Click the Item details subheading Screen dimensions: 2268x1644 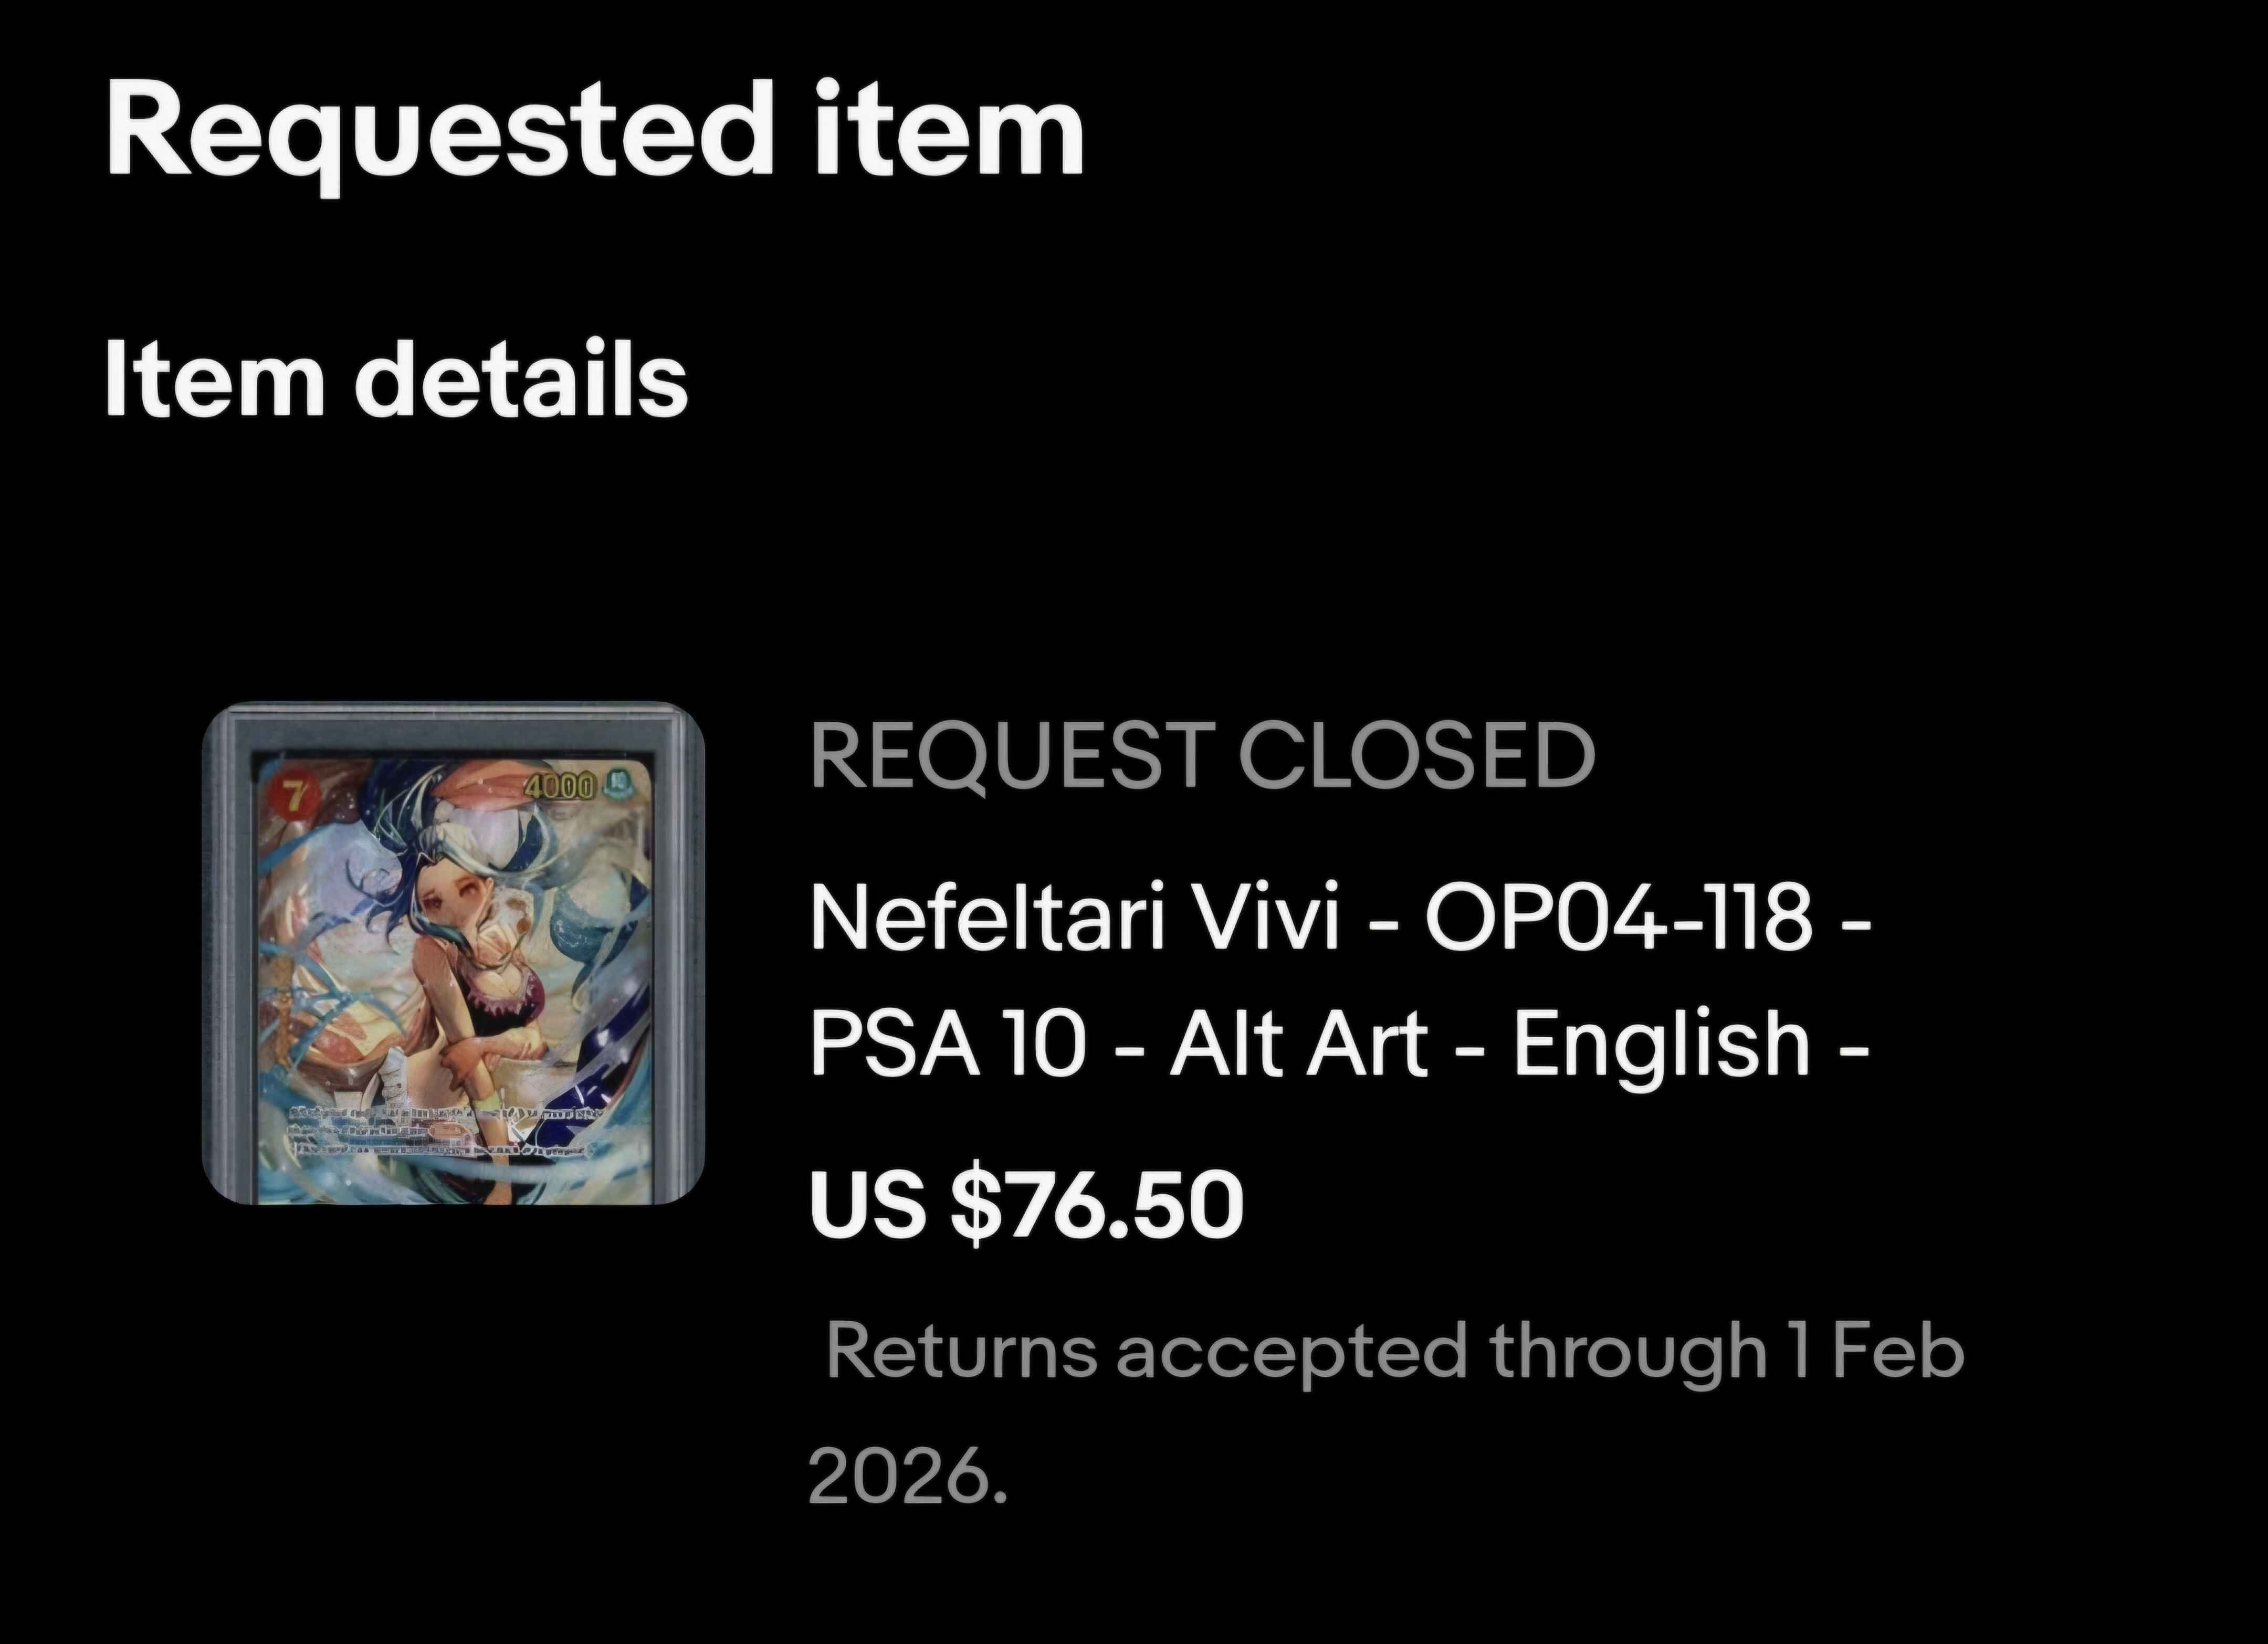click(x=396, y=380)
